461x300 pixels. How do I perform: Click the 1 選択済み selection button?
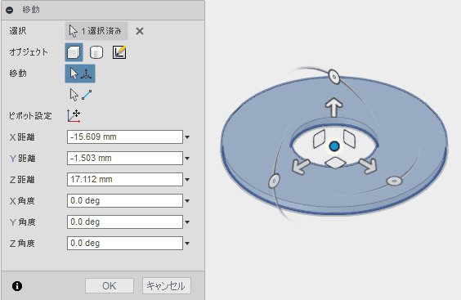coord(96,31)
